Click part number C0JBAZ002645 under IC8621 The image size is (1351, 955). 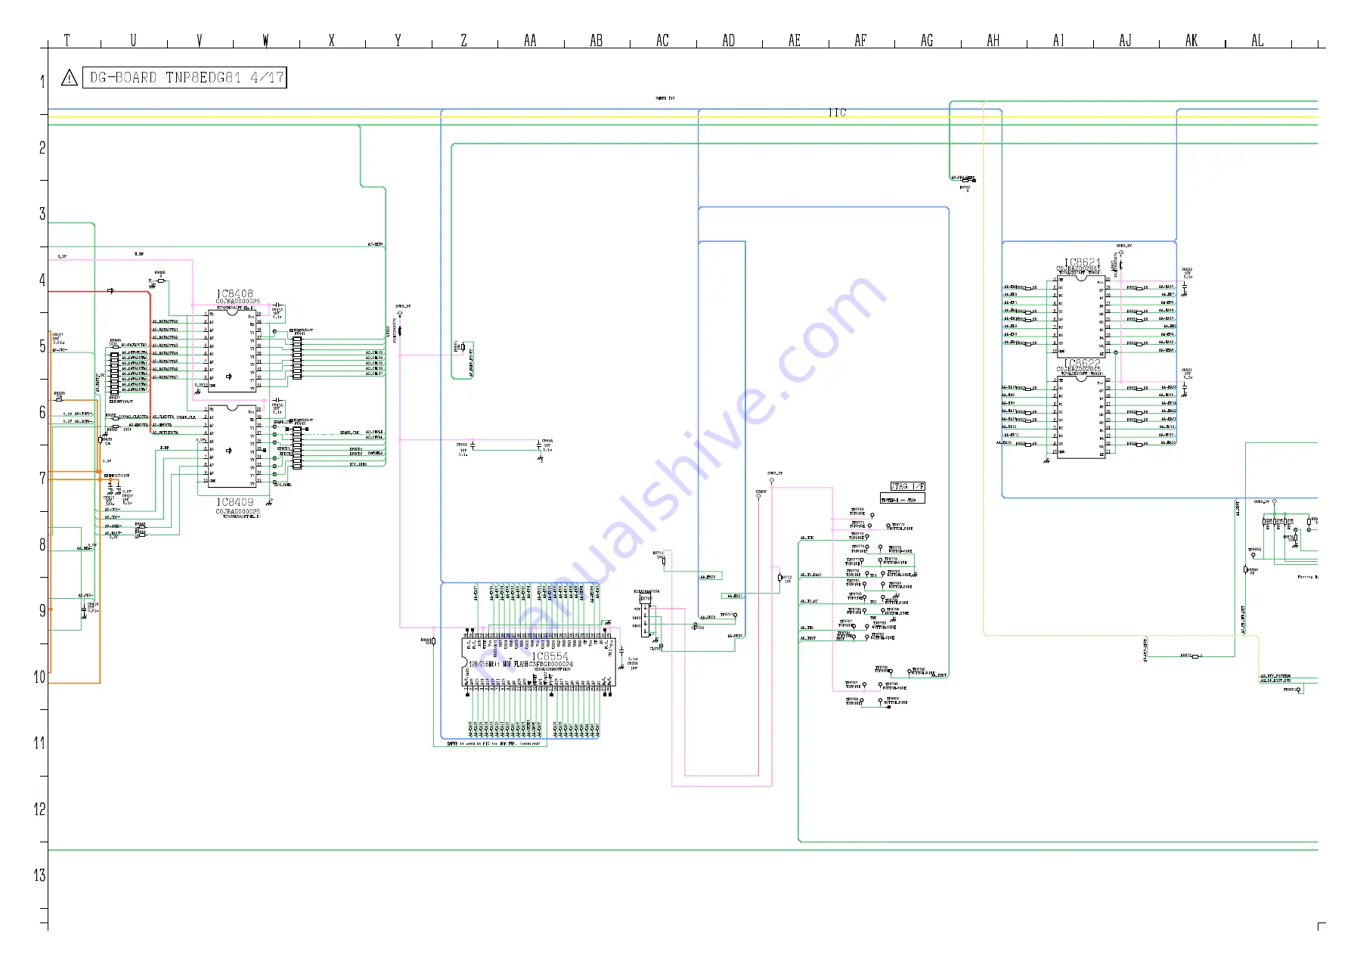pos(1079,268)
